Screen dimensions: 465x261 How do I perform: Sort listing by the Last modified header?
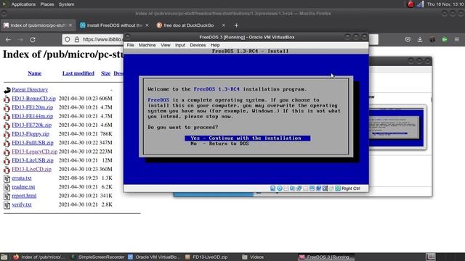78,73
